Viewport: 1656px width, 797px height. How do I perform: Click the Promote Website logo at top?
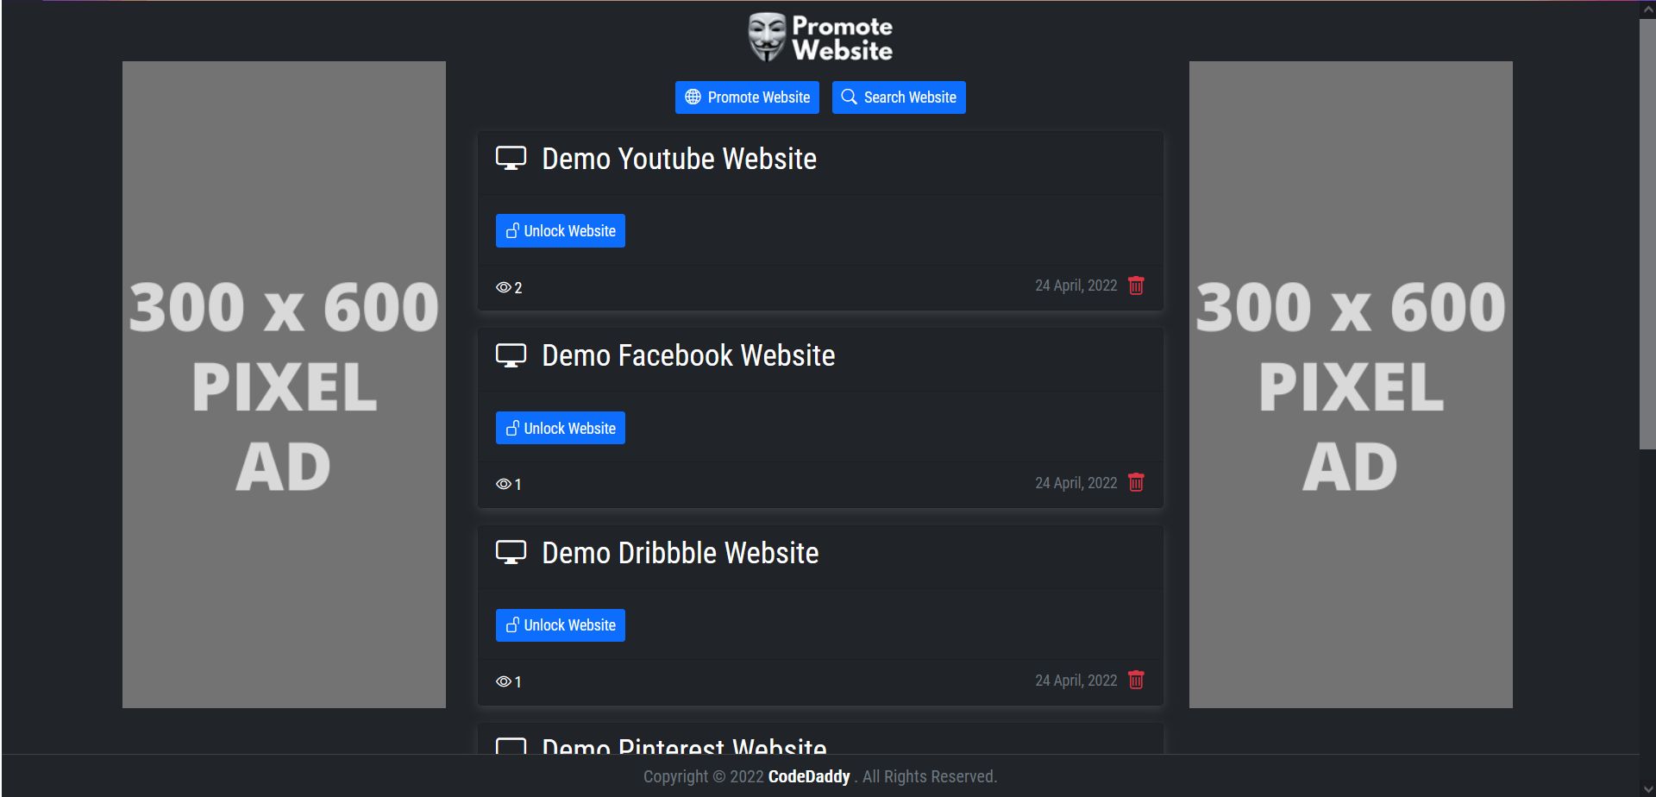pyautogui.click(x=820, y=38)
